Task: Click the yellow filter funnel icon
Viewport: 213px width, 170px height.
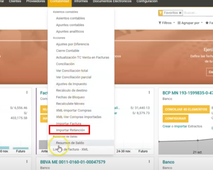Action: (x=161, y=13)
